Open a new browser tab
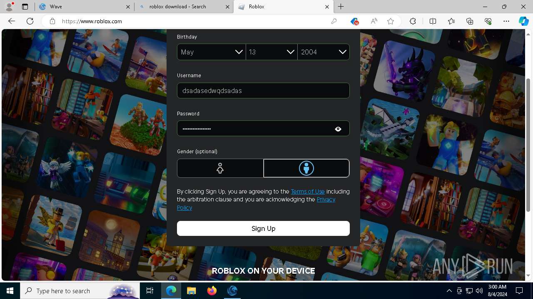 (341, 7)
